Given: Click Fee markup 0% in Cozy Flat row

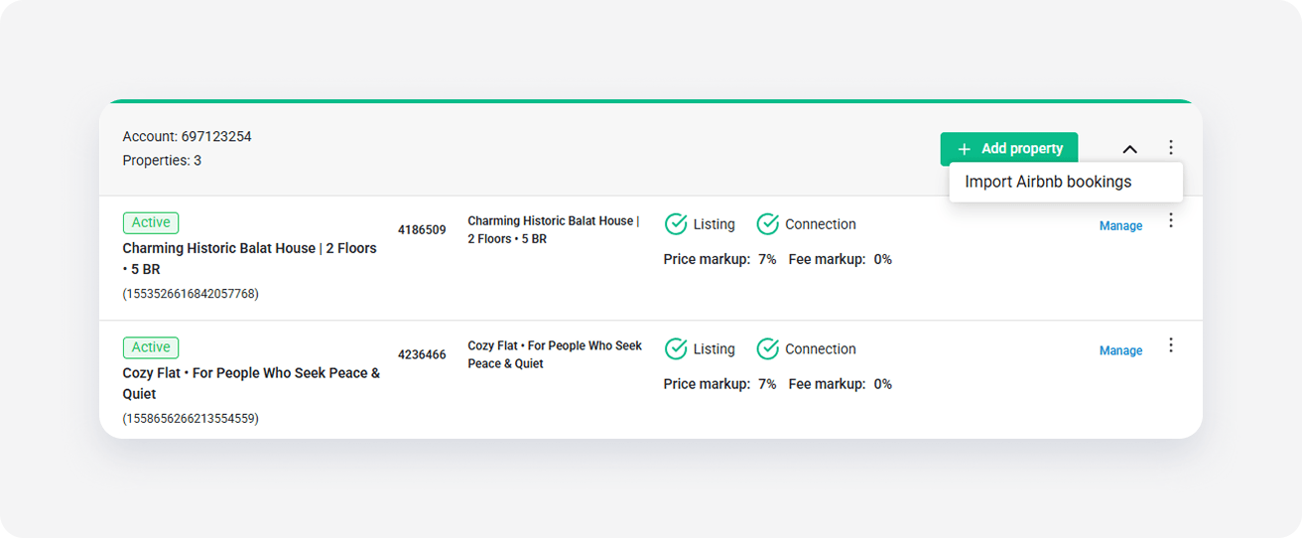Looking at the screenshot, I should [x=840, y=385].
